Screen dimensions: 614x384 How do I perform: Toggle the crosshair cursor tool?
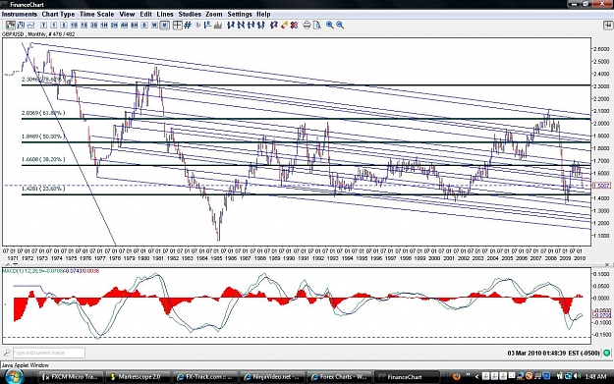pos(178,26)
